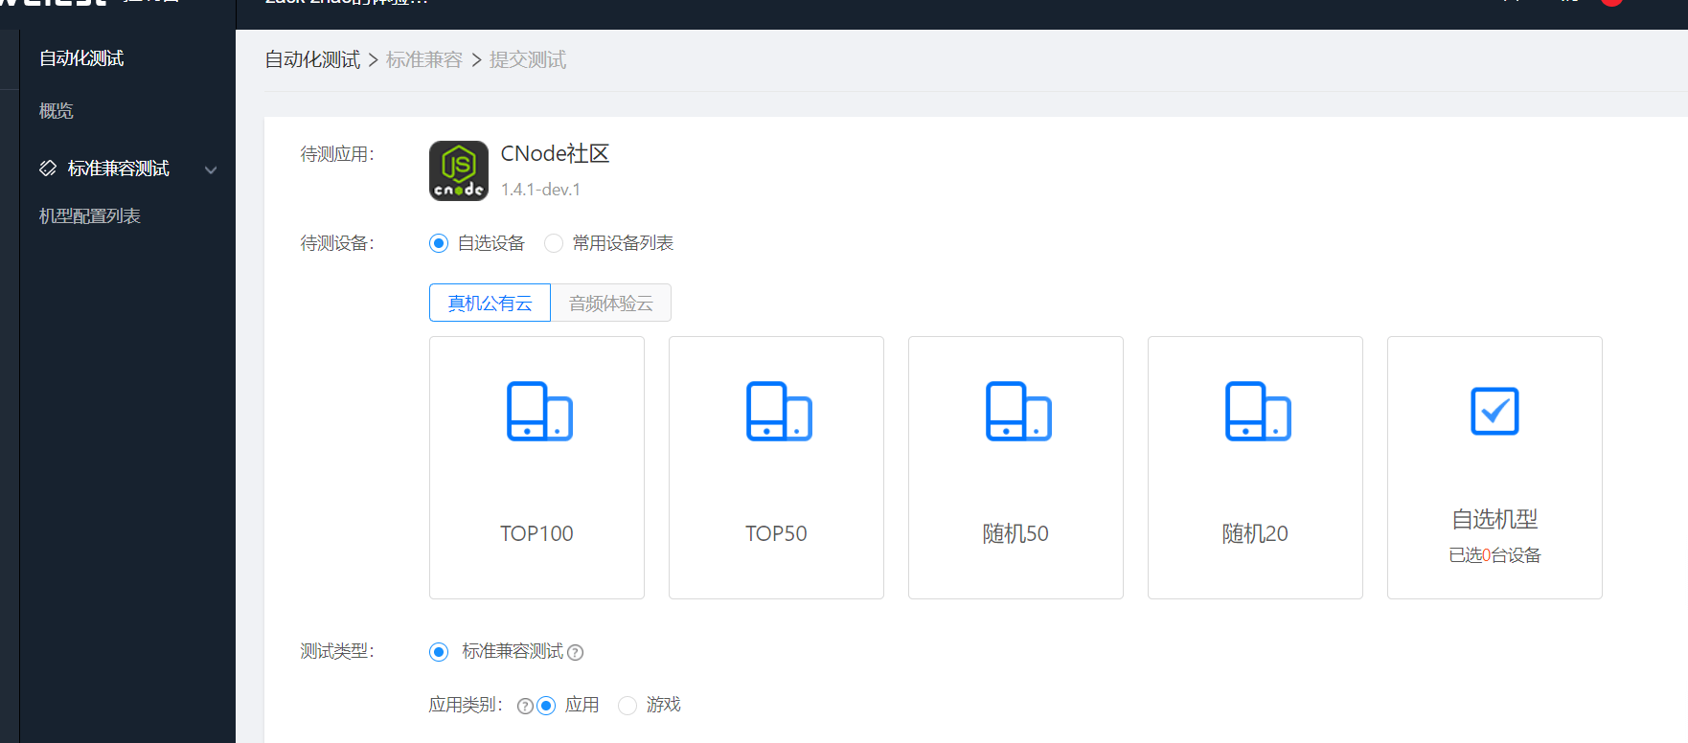The height and width of the screenshot is (743, 1688).
Task: Go to 自动化测试 in the breadcrumb
Action: [x=312, y=60]
